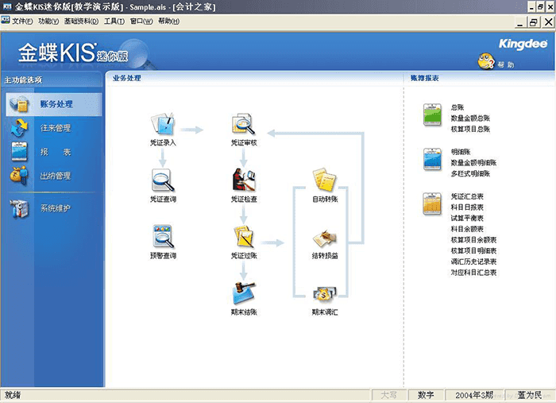Open the 凭证过账 voucher posting icon
This screenshot has height=403, width=556.
point(244,236)
